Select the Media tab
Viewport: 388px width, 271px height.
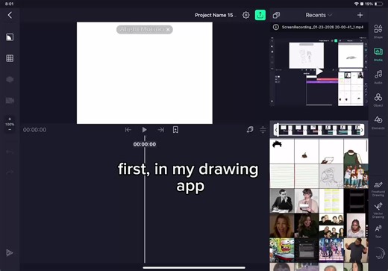378,54
